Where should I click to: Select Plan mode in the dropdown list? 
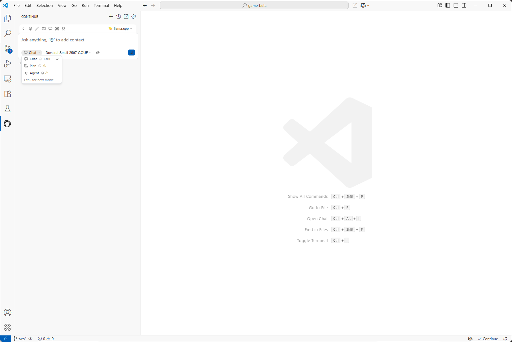[x=42, y=66]
